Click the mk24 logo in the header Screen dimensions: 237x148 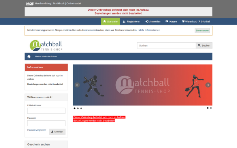pos(30,4)
